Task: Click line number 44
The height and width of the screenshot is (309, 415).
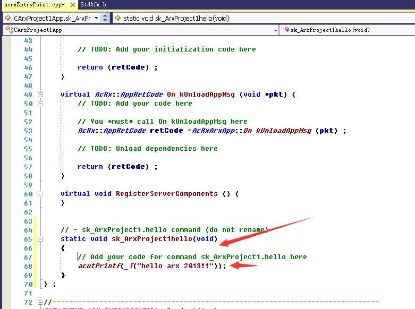Action: 28,49
